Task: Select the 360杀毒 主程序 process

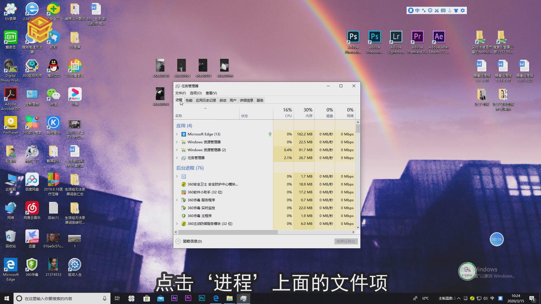Action: [x=265, y=216]
